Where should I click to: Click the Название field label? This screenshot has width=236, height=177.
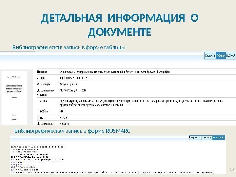42,72
